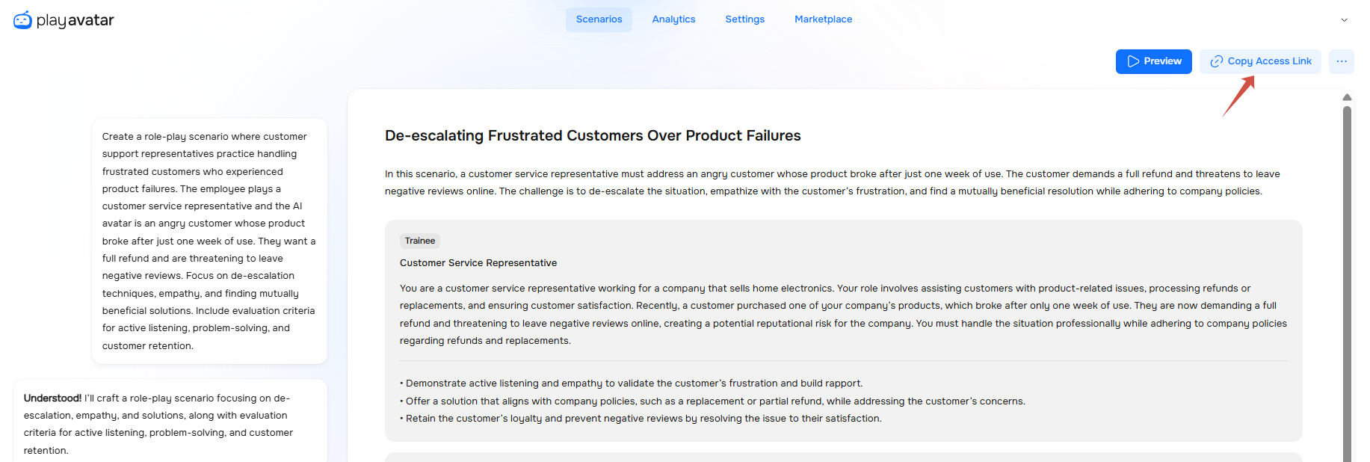Open the more options ellipsis menu

pyautogui.click(x=1342, y=61)
